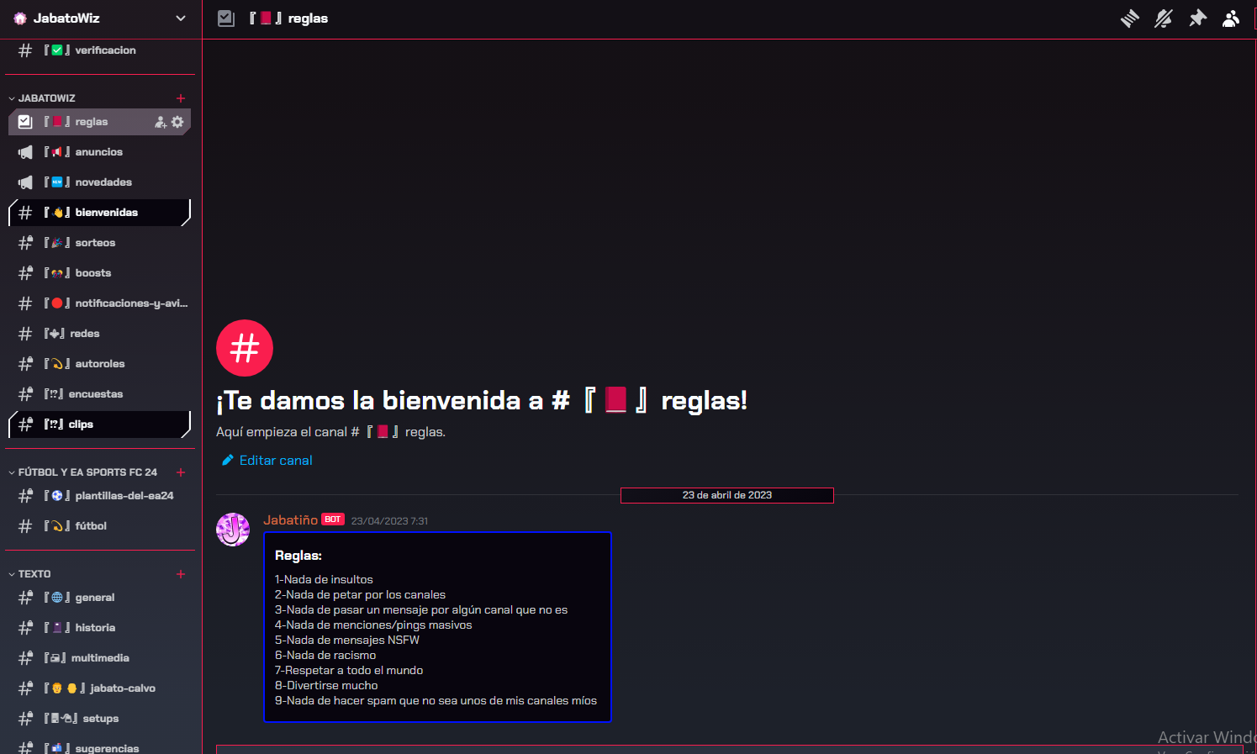Toggle the reglas channel checkmark icon
This screenshot has height=754, width=1257.
pos(24,121)
